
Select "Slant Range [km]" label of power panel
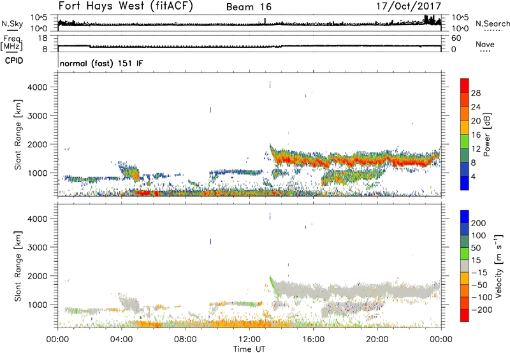18,134
